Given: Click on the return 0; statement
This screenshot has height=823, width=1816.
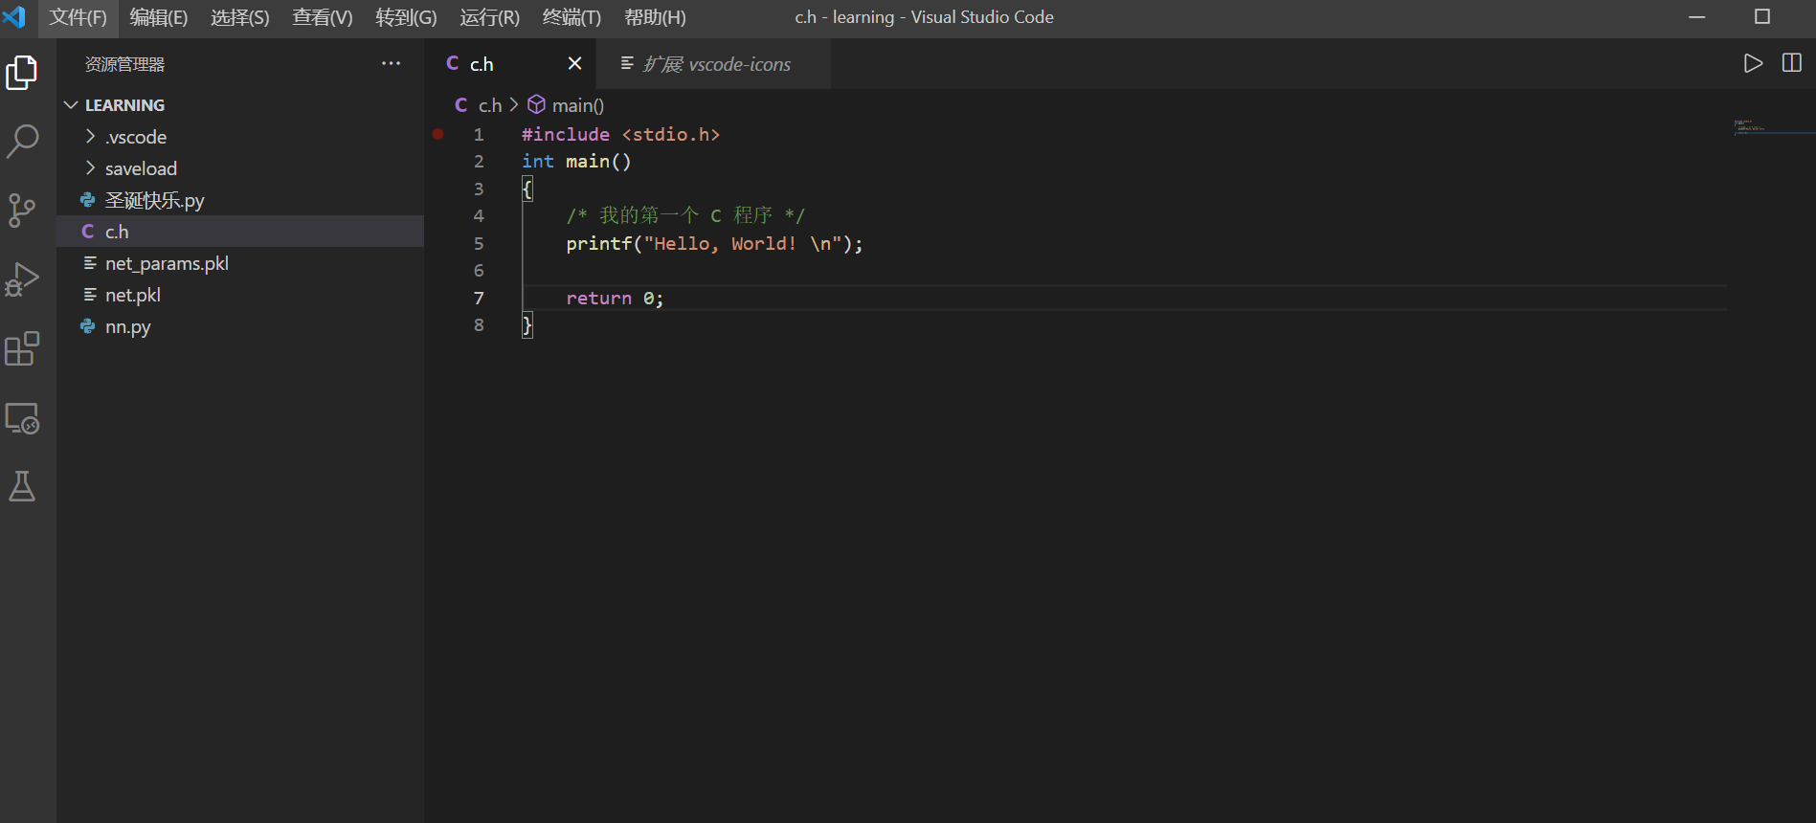Looking at the screenshot, I should click(x=615, y=299).
